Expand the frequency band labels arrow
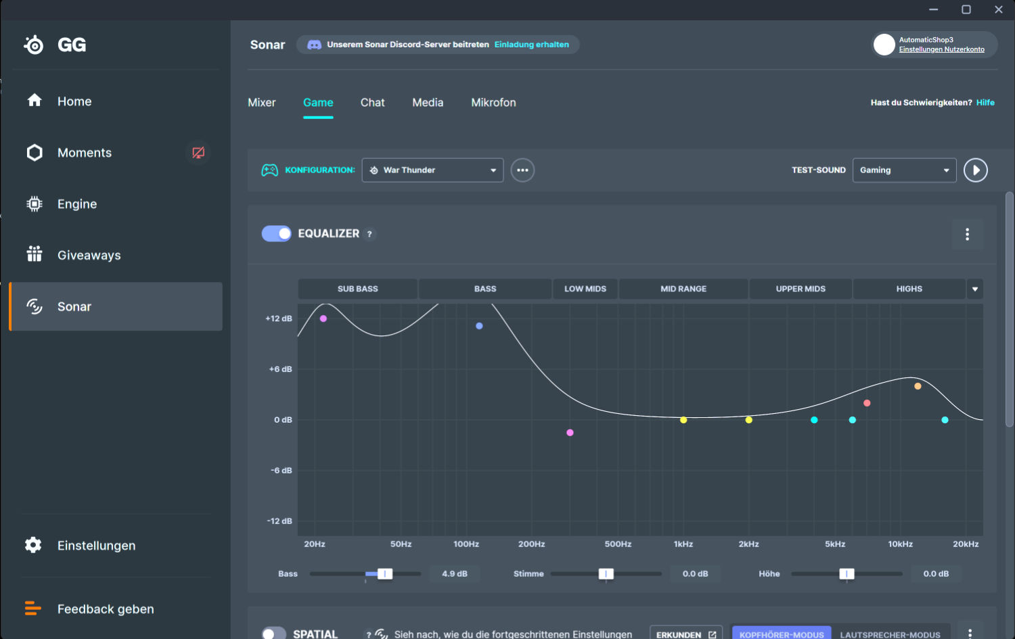 point(975,289)
